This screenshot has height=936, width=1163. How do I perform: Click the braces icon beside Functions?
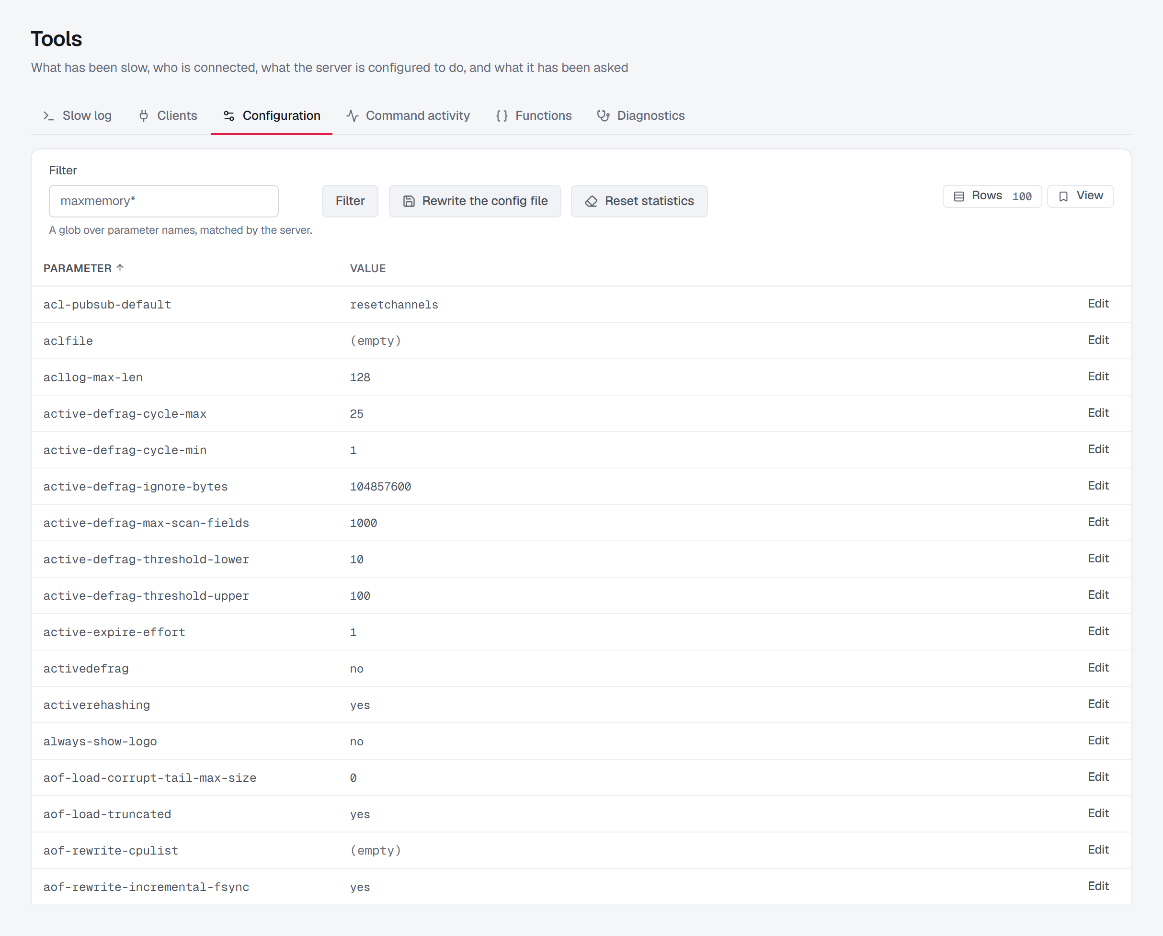pos(502,116)
